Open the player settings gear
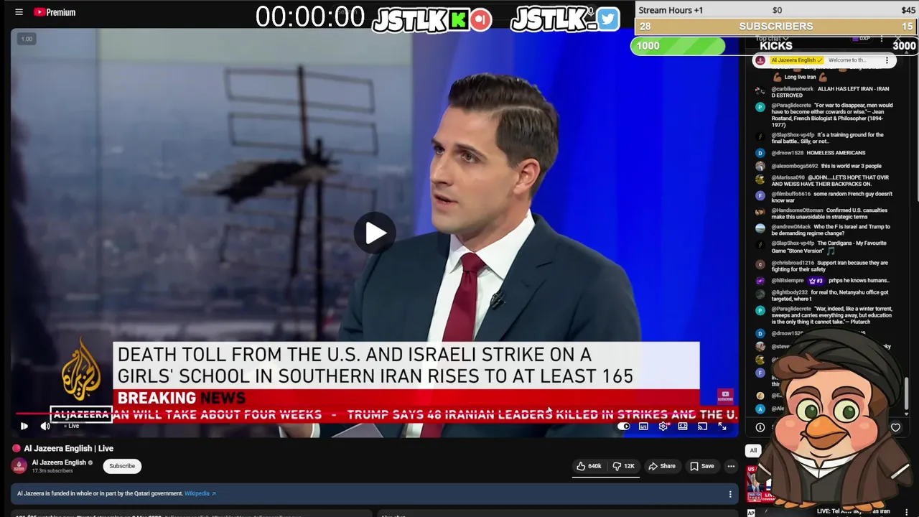Image resolution: width=919 pixels, height=517 pixels. click(x=663, y=427)
